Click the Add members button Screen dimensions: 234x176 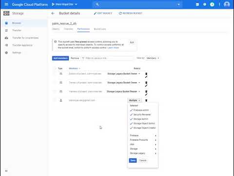click(60, 58)
